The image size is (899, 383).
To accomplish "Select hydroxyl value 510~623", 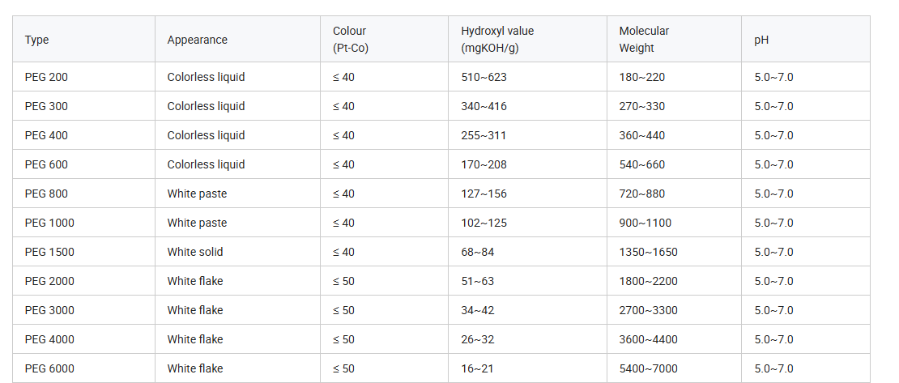I will 484,77.
